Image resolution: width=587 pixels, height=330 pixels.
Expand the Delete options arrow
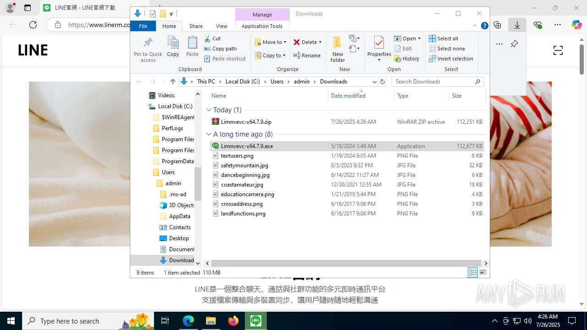pyautogui.click(x=320, y=42)
